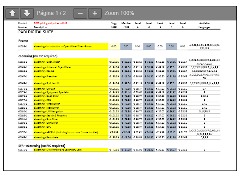Image resolution: width=241 pixels, height=176 pixels.
Task: Click the 'Product Number' column header
Action: (23, 25)
